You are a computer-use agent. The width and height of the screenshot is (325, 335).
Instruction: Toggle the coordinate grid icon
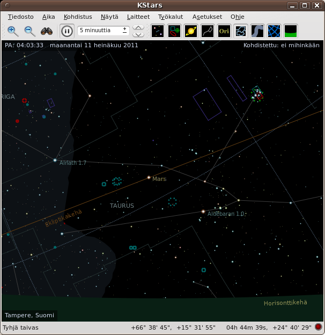click(274, 31)
